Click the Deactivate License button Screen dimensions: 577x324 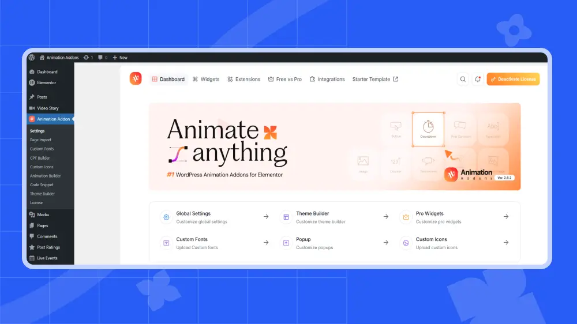click(513, 79)
